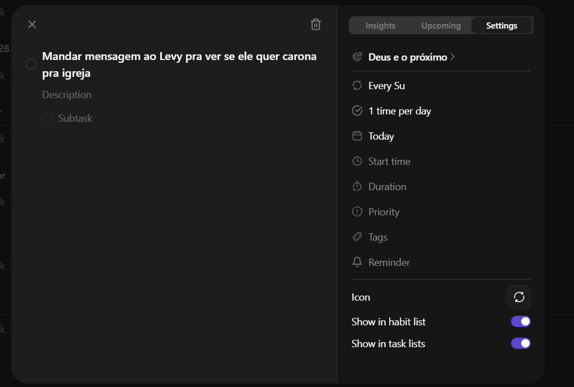Close the task detail panel with X
Image resolution: width=574 pixels, height=387 pixels.
click(x=32, y=24)
